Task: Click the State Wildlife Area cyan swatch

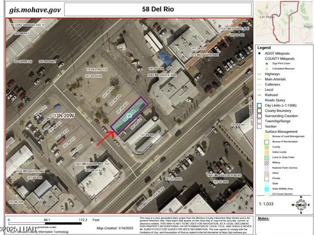Action: click(267, 189)
